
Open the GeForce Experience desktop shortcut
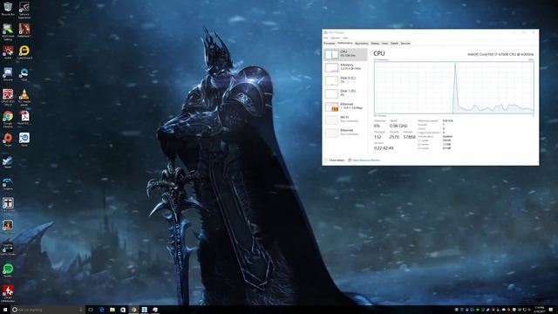(x=24, y=10)
